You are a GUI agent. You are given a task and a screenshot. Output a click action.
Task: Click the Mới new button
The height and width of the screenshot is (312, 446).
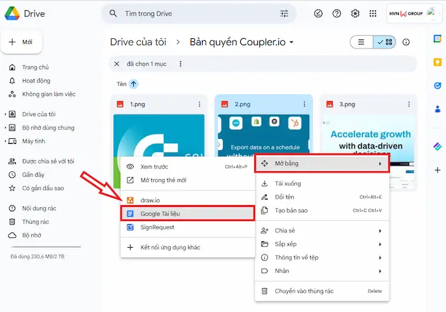pos(22,42)
